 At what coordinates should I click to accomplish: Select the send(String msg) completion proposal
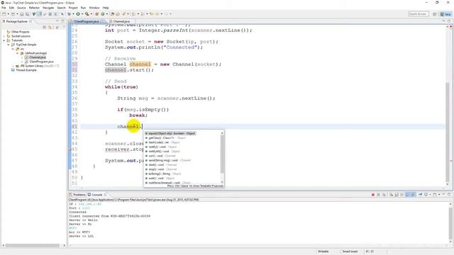[168, 160]
